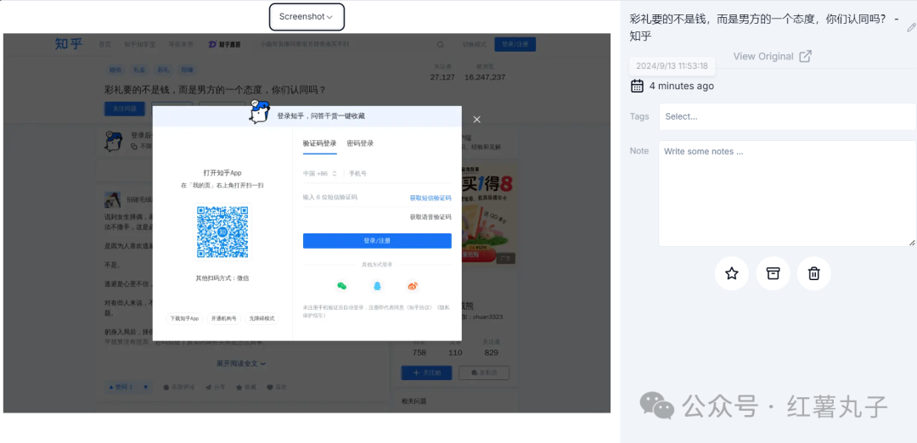Close the Zhihu login dialog with the X

pyautogui.click(x=476, y=119)
